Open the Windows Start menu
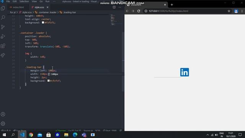245x138 pixels. [x=4, y=135]
